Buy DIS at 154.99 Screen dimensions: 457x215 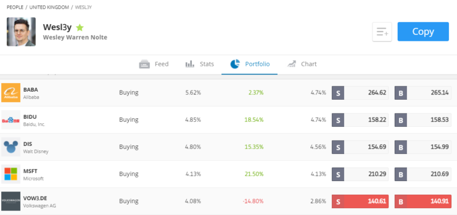423,147
